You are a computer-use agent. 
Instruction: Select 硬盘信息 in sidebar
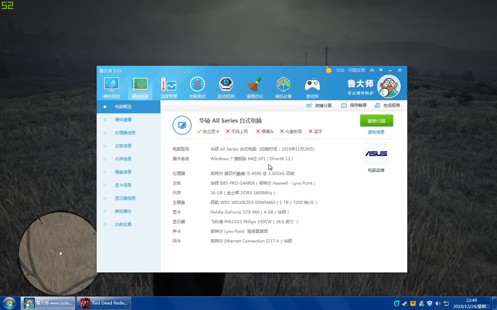pyautogui.click(x=128, y=172)
